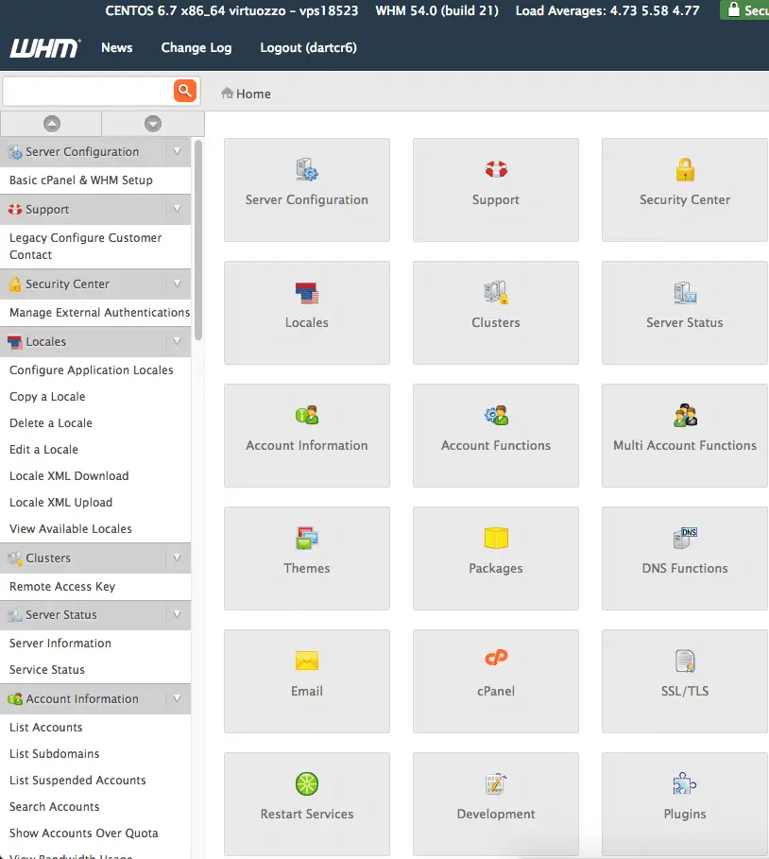This screenshot has height=859, width=769.
Task: Collapse the Clusters sidebar section arrow
Action: 177,558
